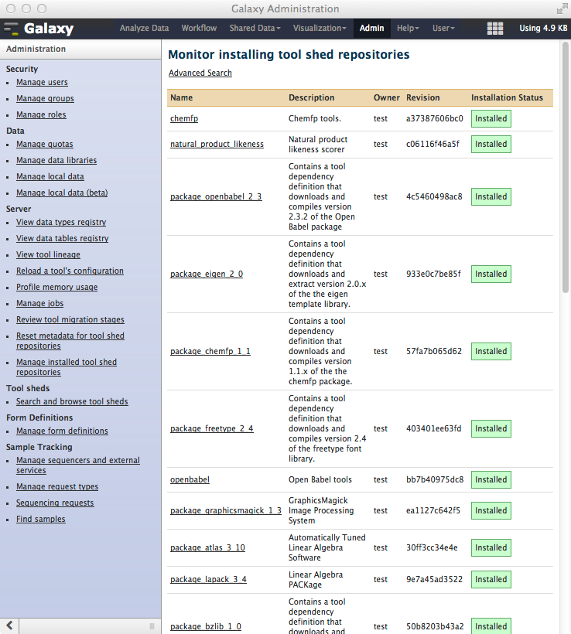The height and width of the screenshot is (634, 571).
Task: Open the Visualization dropdown menu
Action: [x=320, y=29]
